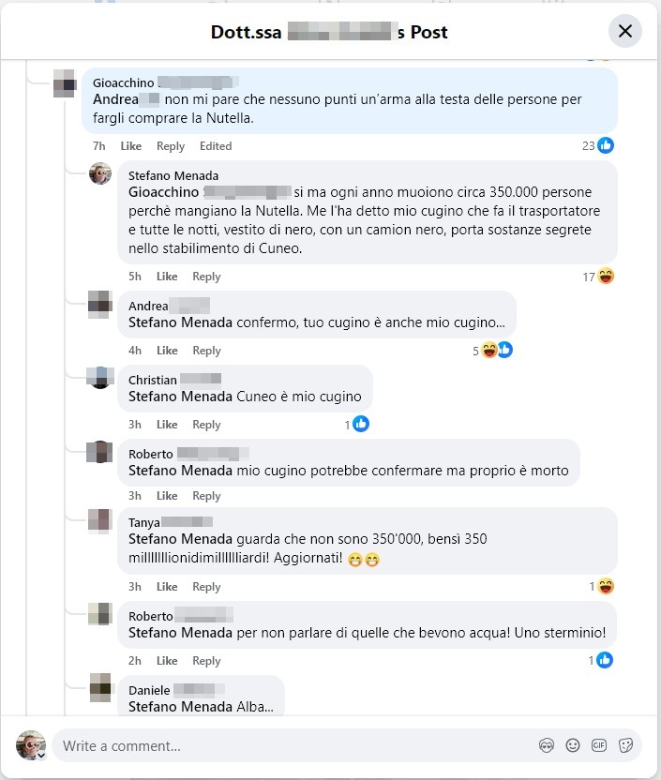The width and height of the screenshot is (661, 780).
Task: Reply to Roberto's comment about drinking water
Action: click(x=206, y=661)
